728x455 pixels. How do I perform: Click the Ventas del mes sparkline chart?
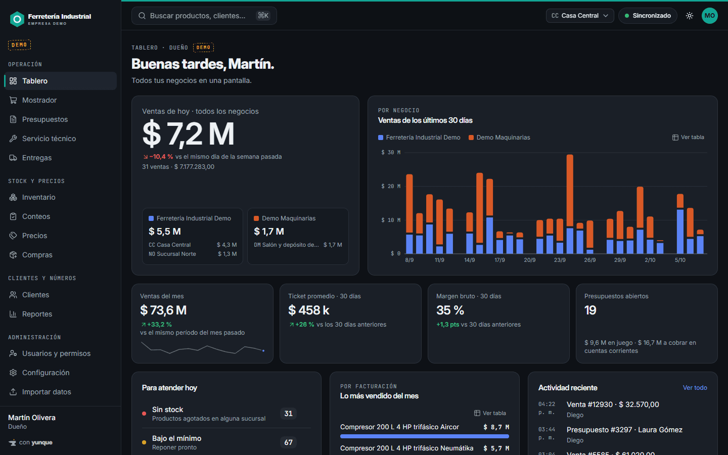pyautogui.click(x=202, y=348)
